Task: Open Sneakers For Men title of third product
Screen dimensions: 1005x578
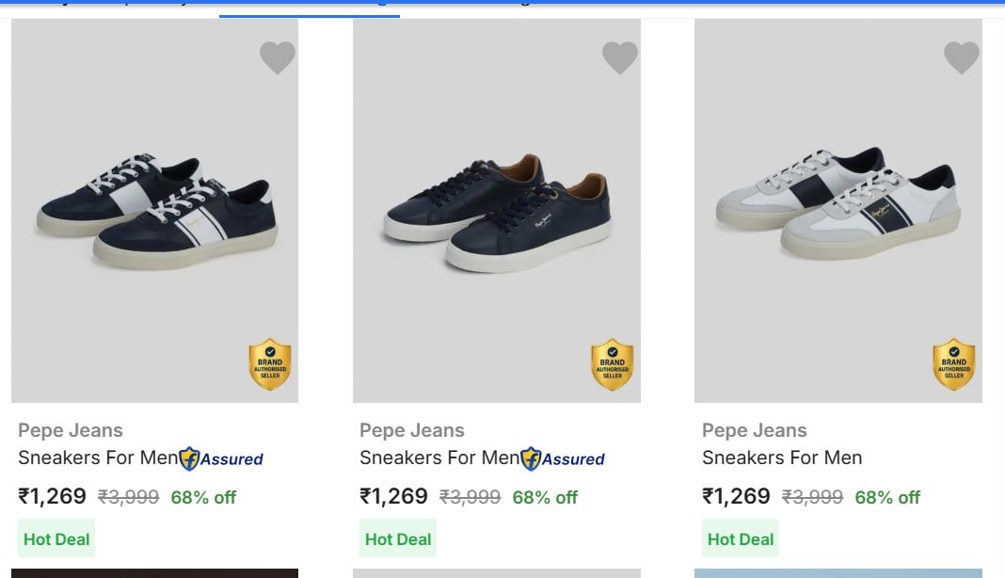Action: pos(782,458)
